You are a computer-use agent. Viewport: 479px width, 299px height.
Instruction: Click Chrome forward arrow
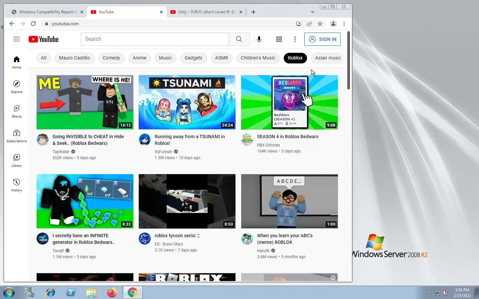23,24
